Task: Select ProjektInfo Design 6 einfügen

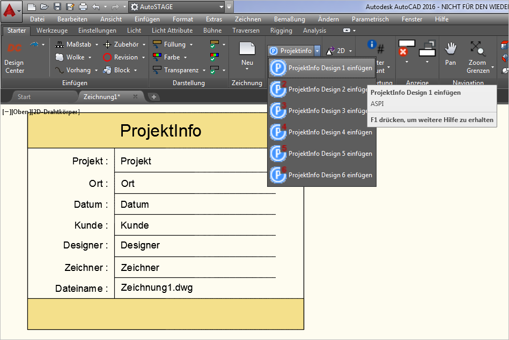Action: coord(321,175)
